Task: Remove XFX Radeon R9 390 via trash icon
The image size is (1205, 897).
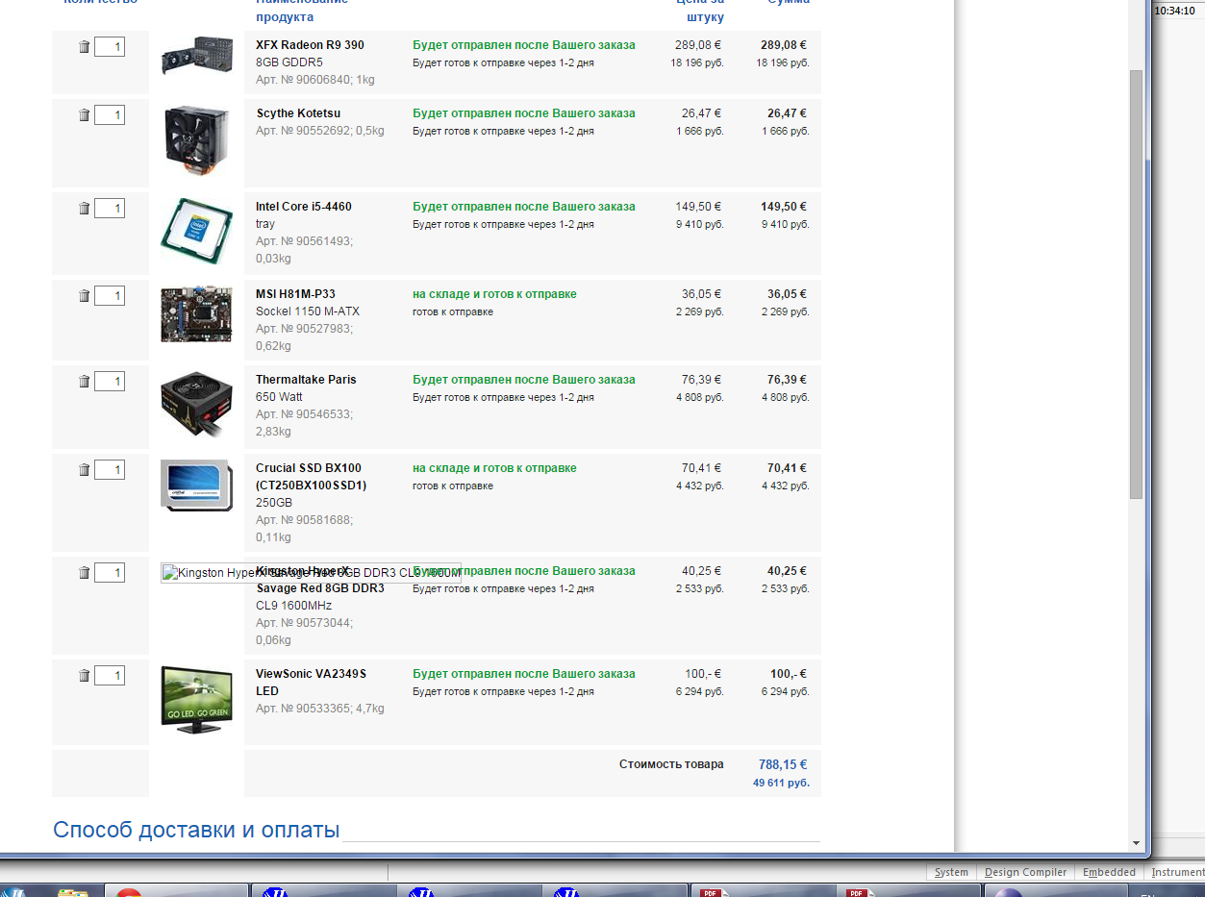Action: 84,47
